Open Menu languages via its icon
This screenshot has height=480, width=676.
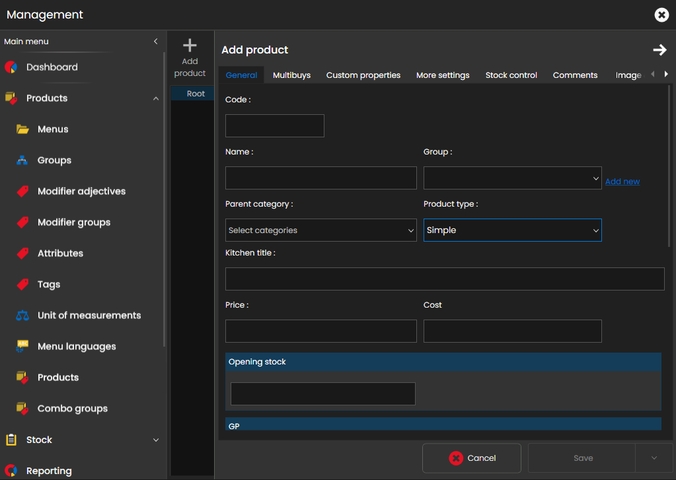click(x=22, y=346)
